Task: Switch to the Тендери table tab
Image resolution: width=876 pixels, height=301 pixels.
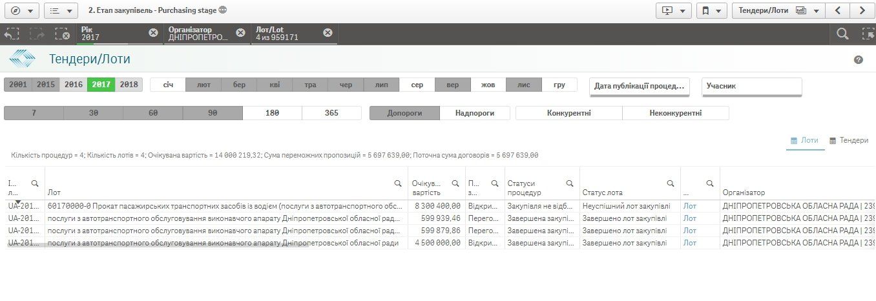Action: 849,140
